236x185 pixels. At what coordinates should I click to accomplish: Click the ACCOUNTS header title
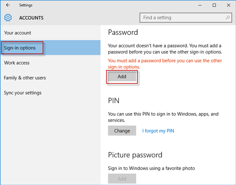[31, 18]
